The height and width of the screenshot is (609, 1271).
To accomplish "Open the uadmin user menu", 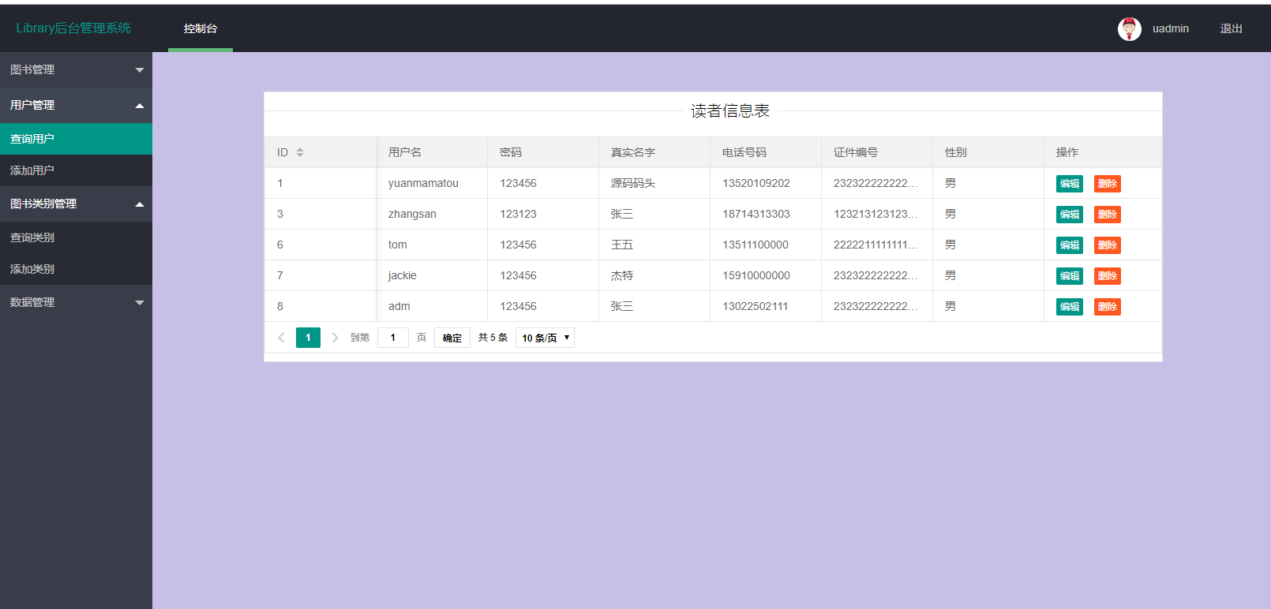I will pos(1170,28).
